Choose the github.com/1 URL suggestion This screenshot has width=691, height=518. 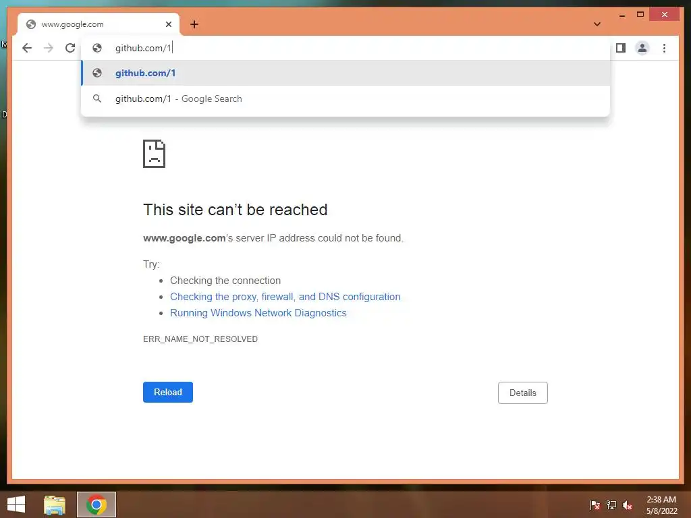(345, 73)
